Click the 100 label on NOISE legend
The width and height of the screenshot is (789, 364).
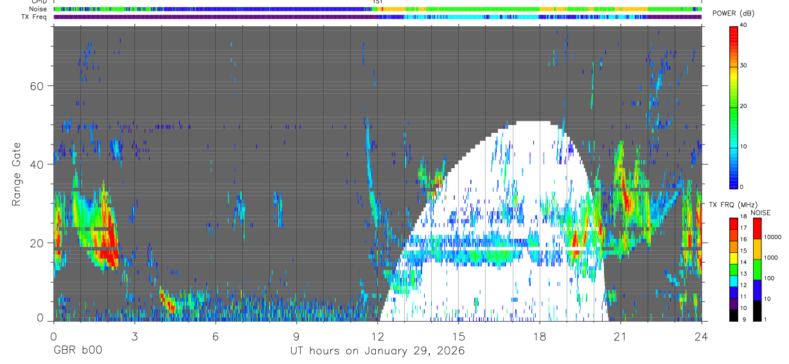[770, 278]
